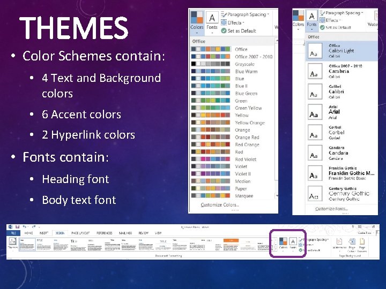Click Set as Default above the color scheme list

(239, 31)
